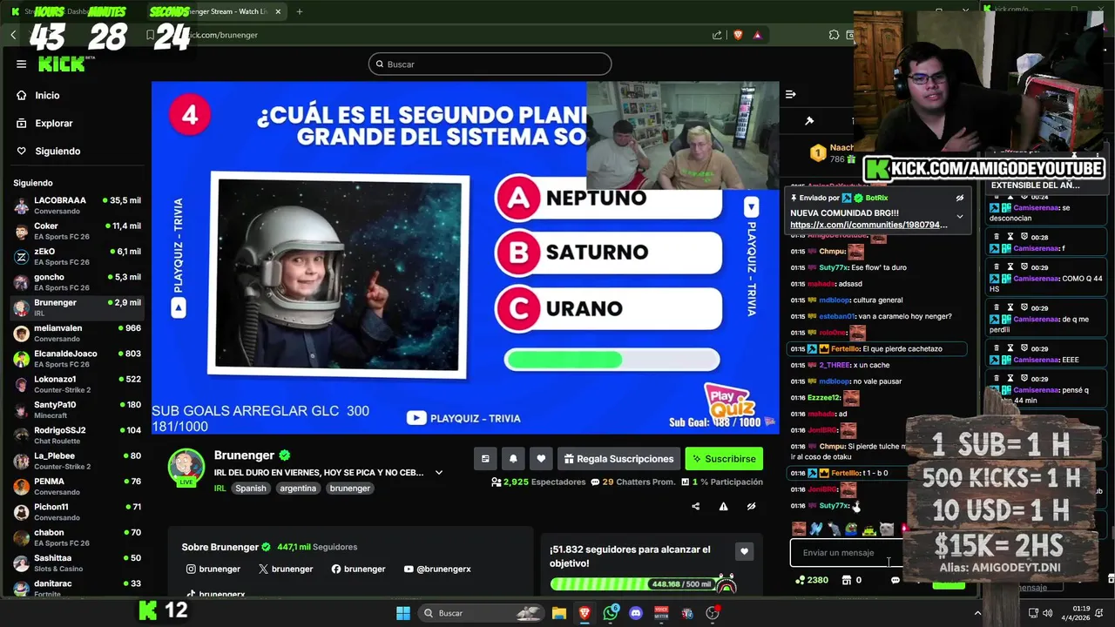Viewport: 1115px width, 627px height.
Task: Click the follower goal progress bar
Action: coord(643,584)
